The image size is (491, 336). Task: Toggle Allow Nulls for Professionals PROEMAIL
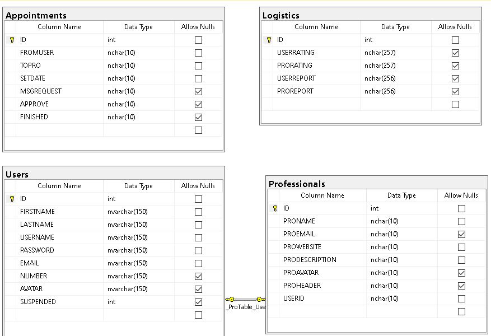pos(461,234)
